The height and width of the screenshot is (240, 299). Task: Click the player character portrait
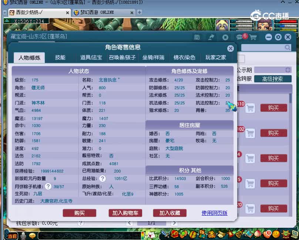[x=265, y=25]
